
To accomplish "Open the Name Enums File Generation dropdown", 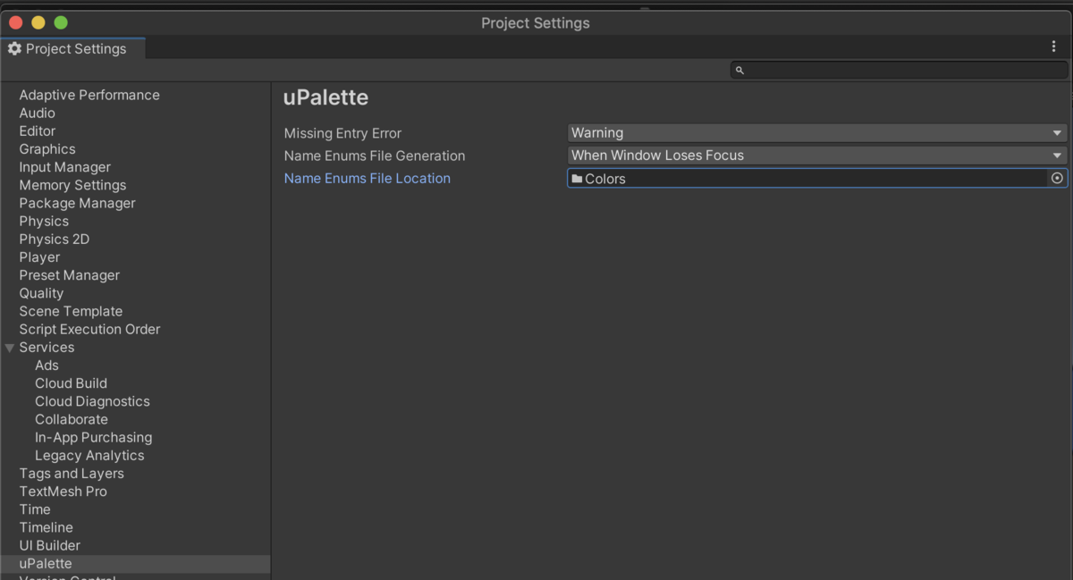I will (x=816, y=156).
